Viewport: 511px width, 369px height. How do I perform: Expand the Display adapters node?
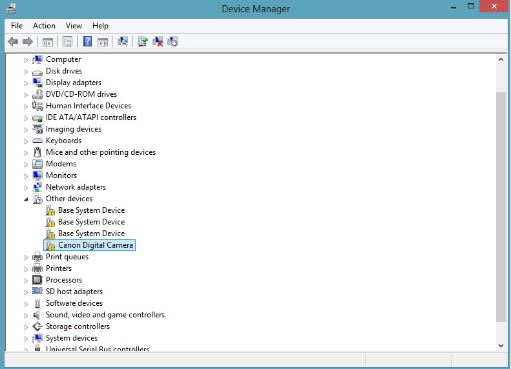(x=26, y=83)
